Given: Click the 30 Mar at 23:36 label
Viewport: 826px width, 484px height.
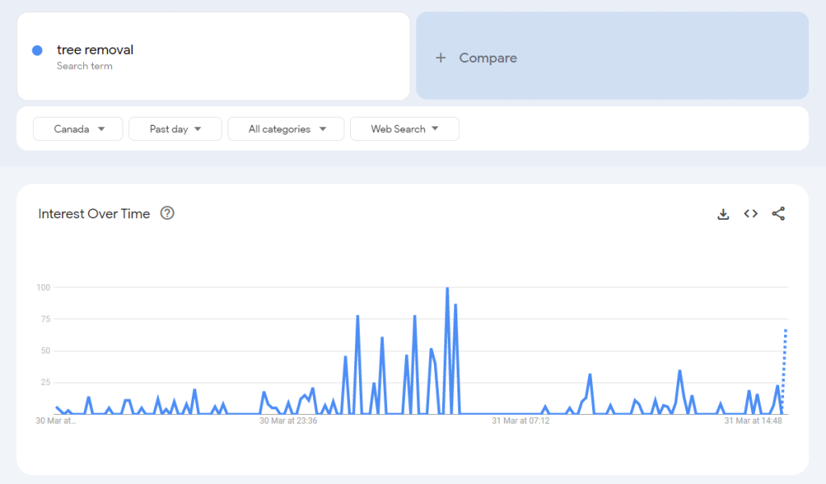Looking at the screenshot, I should (x=288, y=420).
